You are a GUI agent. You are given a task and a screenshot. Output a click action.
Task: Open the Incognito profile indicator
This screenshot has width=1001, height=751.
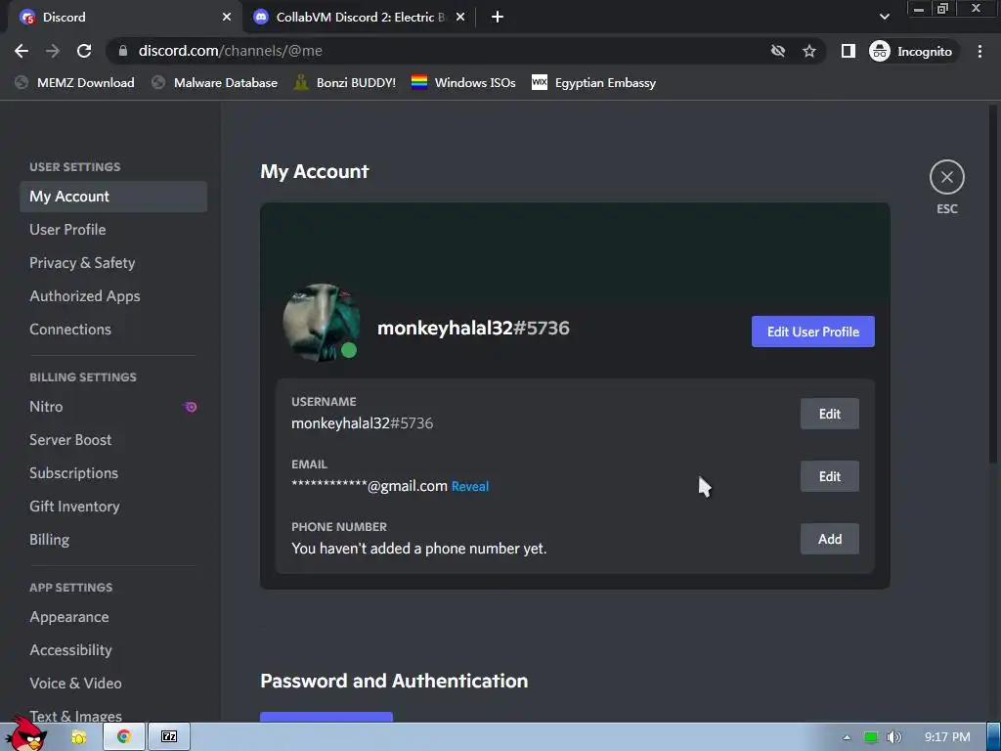[x=912, y=51]
